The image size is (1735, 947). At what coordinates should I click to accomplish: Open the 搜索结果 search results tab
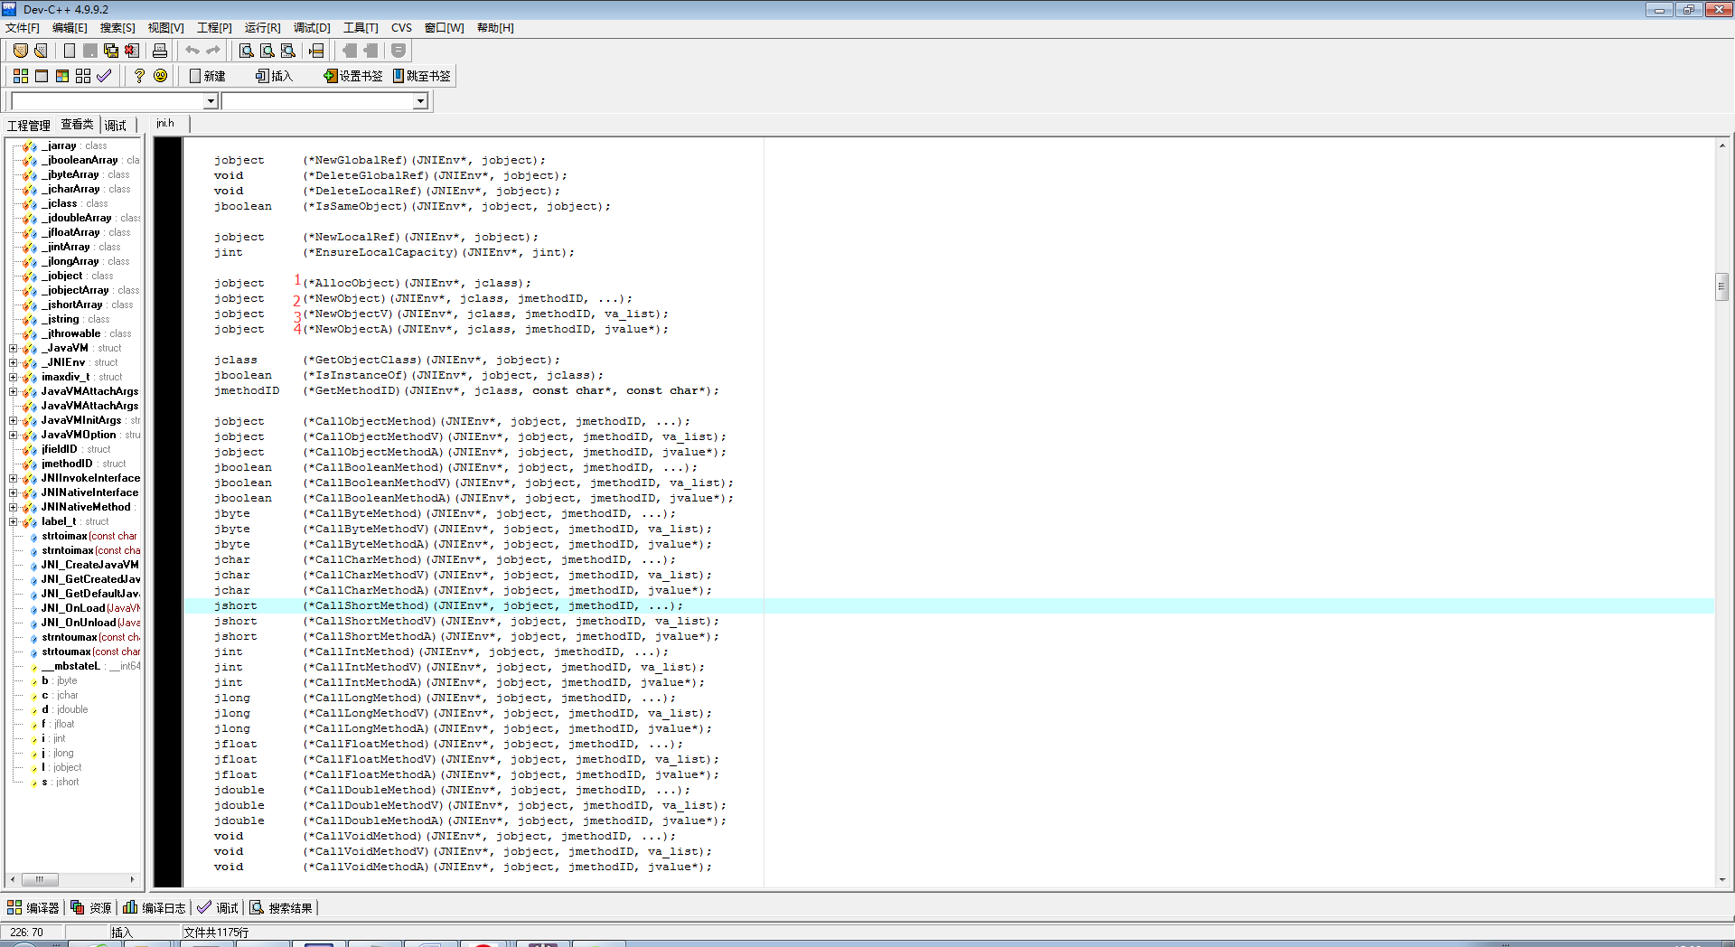click(x=281, y=908)
